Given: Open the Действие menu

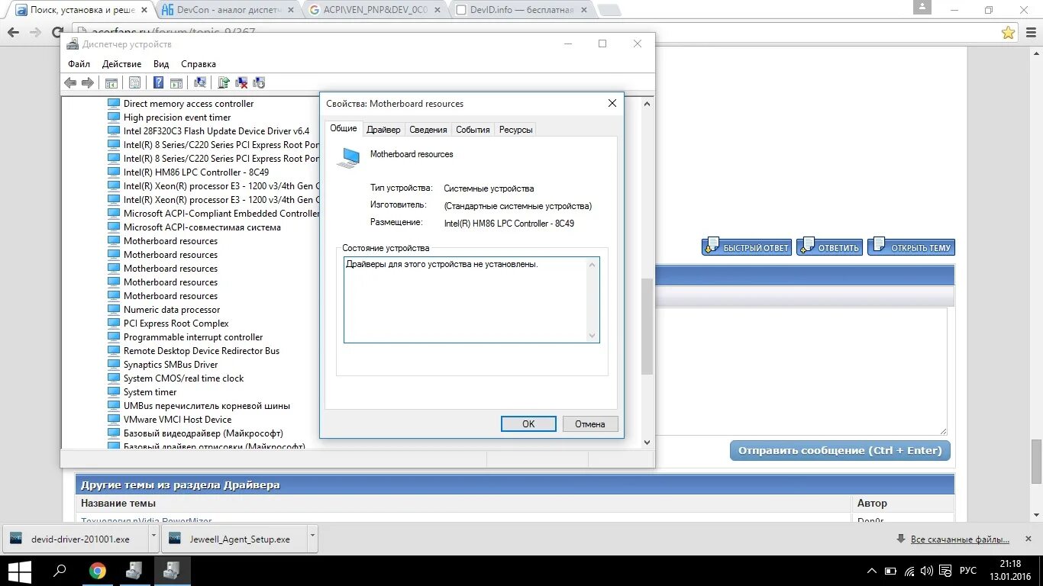Looking at the screenshot, I should coord(121,64).
